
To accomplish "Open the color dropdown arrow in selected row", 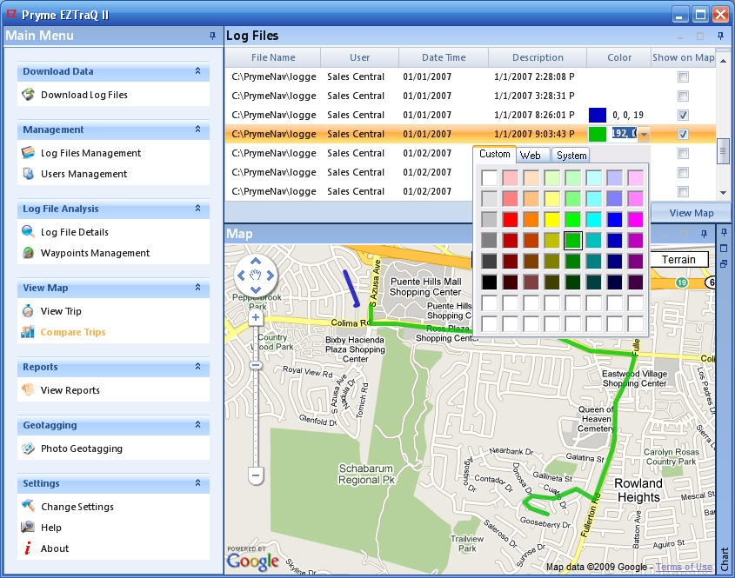I will click(644, 135).
